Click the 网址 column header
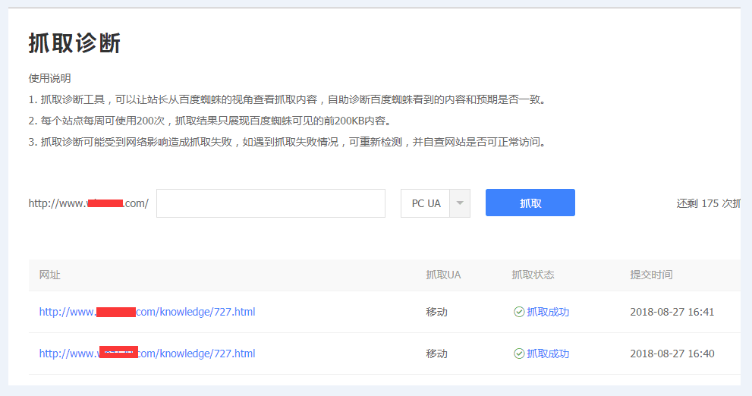Viewport: 752px width, 396px height. coord(50,275)
